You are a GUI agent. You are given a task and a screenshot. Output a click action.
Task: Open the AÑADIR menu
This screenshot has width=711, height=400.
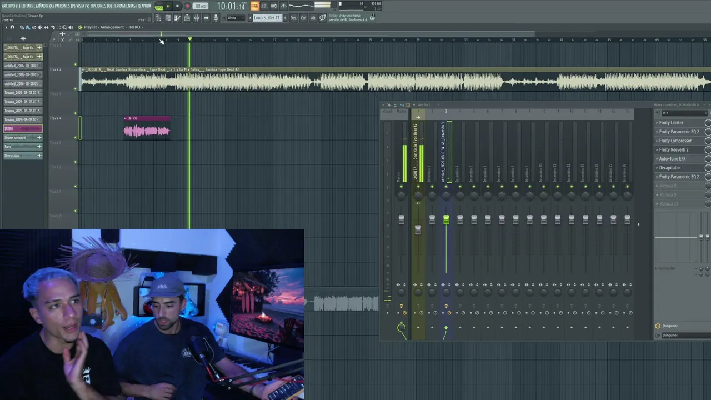(46, 6)
